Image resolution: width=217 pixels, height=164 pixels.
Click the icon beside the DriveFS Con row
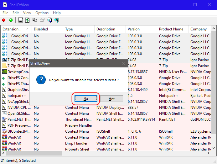[3, 78]
